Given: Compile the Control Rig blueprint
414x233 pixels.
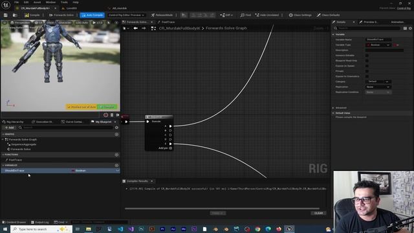Looking at the screenshot, I should coord(32,15).
